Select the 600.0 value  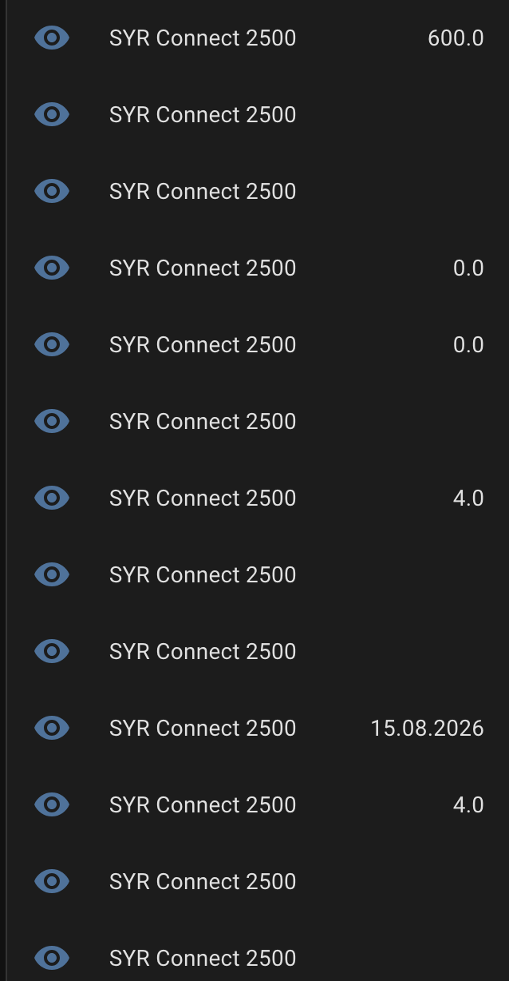click(456, 38)
